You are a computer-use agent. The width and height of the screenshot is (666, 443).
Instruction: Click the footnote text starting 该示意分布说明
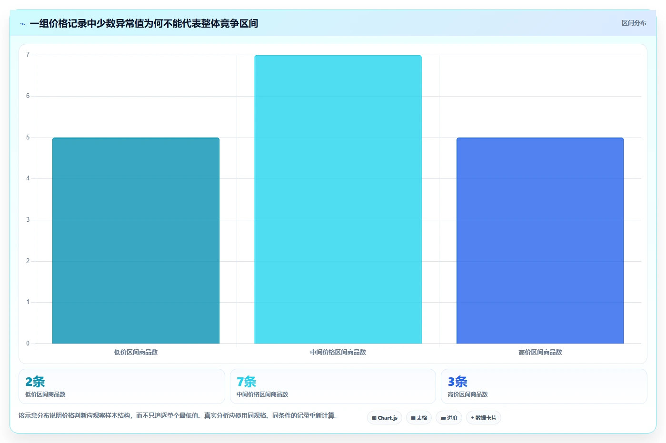click(178, 415)
